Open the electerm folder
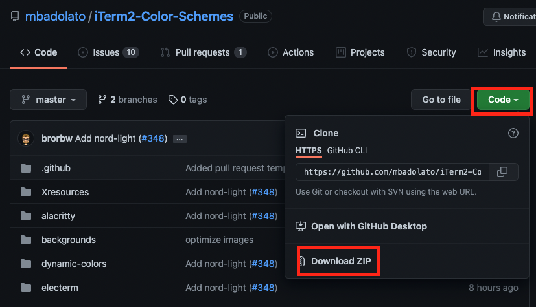 point(60,288)
